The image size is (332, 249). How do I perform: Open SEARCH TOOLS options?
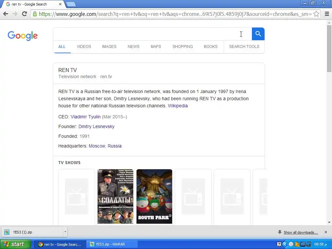click(244, 47)
